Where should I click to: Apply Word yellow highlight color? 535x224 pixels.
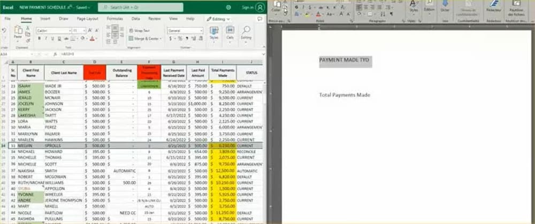[x=308, y=14]
